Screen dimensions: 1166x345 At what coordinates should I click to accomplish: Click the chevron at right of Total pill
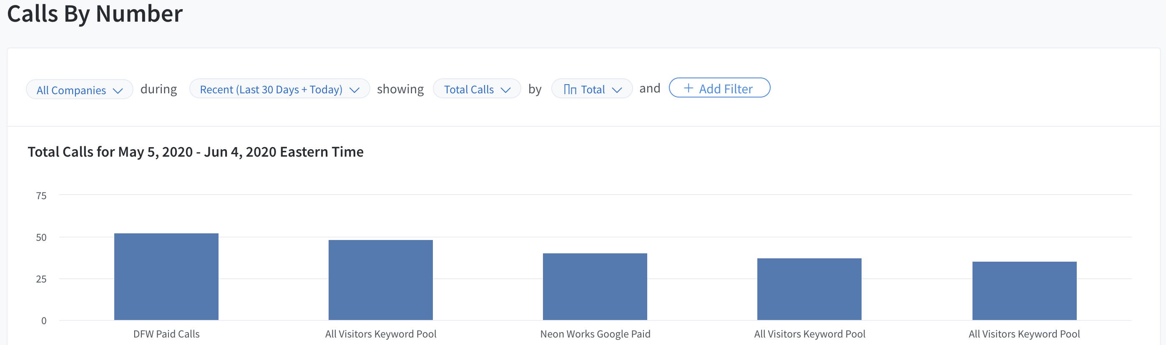[617, 90]
